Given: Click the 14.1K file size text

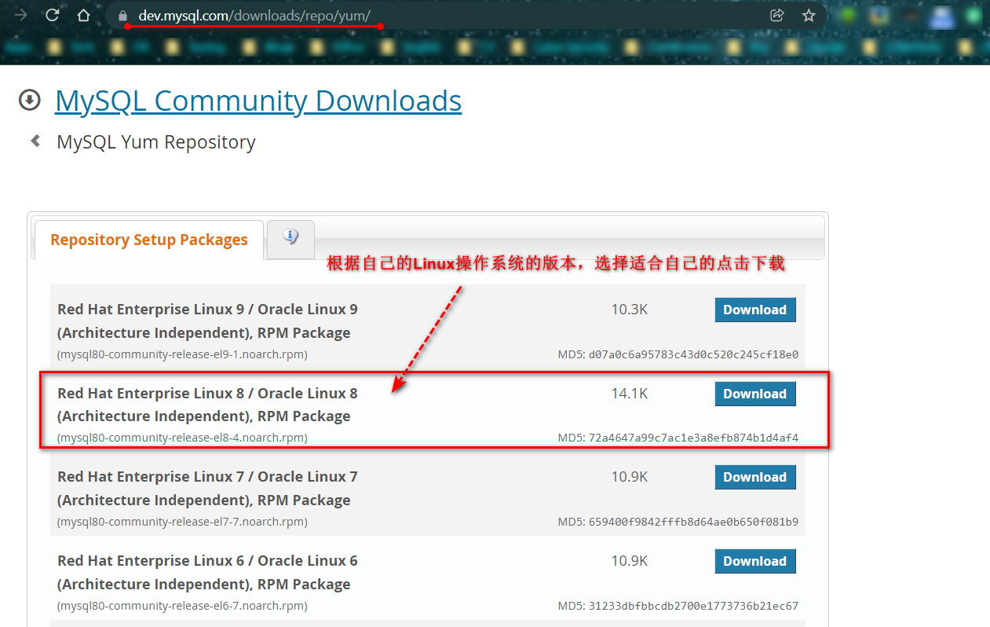Looking at the screenshot, I should [x=630, y=394].
